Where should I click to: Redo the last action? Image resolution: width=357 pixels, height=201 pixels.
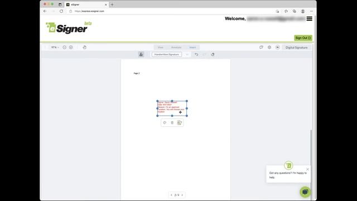[204, 55]
